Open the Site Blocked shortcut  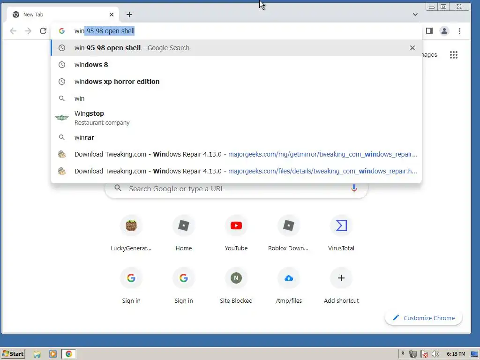pyautogui.click(x=236, y=286)
